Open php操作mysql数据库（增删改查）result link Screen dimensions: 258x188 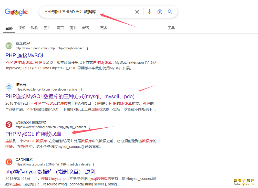tap(50, 172)
